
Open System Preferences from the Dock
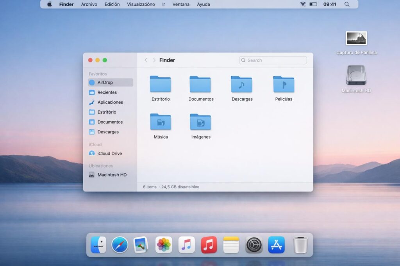254,245
